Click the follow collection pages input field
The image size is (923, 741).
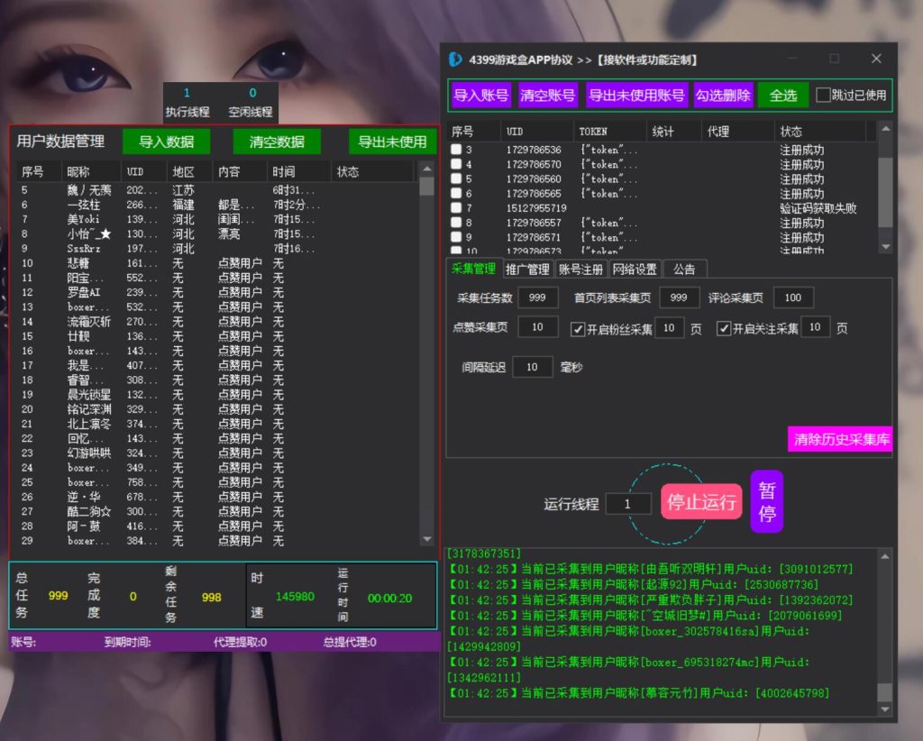pyautogui.click(x=815, y=327)
